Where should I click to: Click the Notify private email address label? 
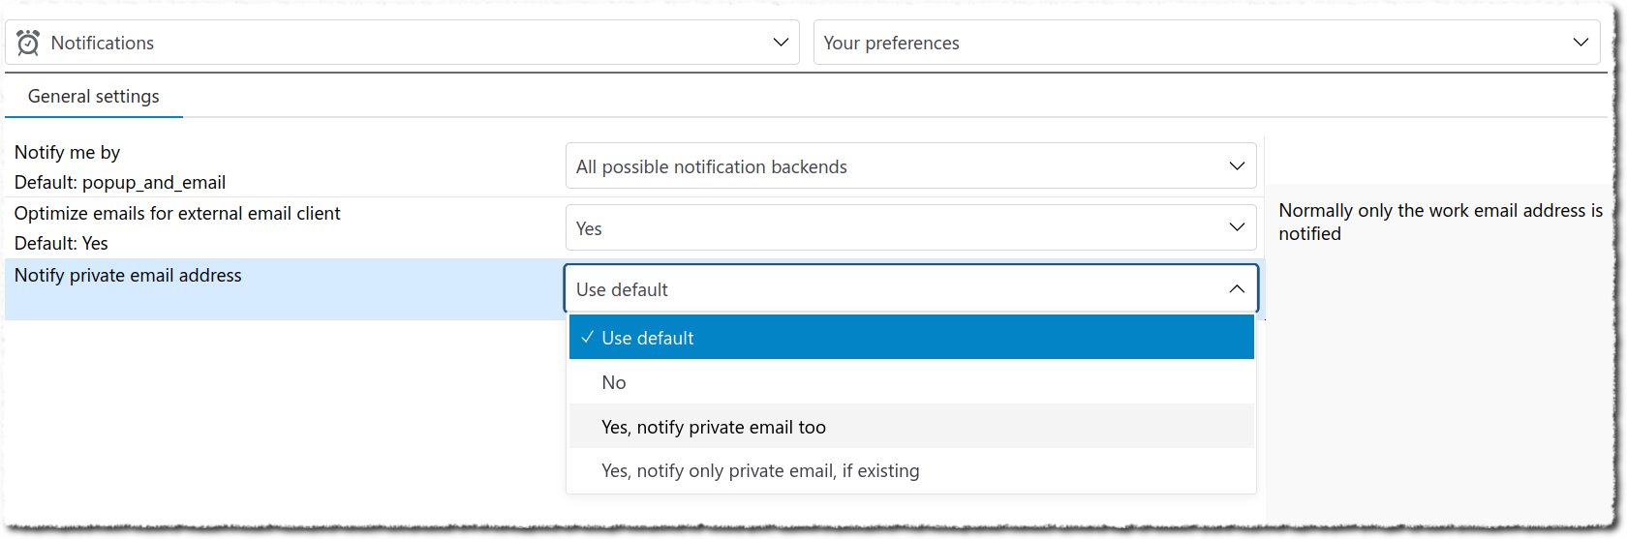pos(128,276)
